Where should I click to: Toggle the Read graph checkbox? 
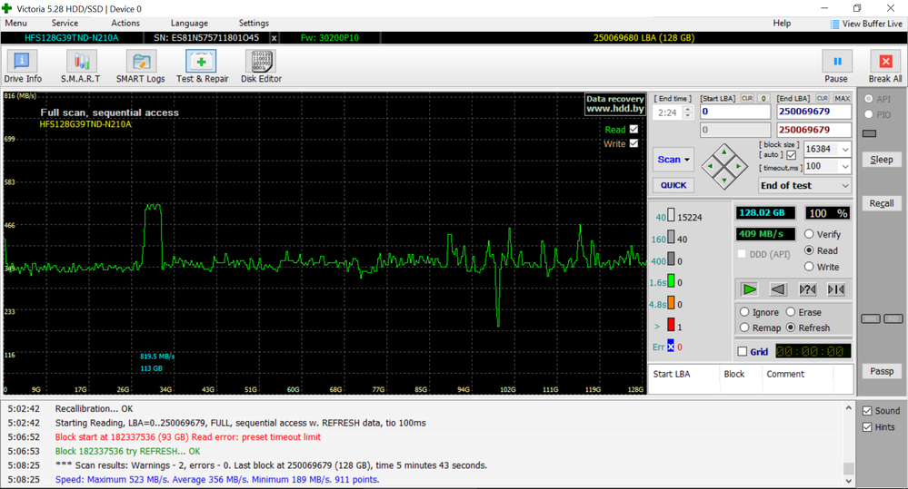[x=634, y=130]
